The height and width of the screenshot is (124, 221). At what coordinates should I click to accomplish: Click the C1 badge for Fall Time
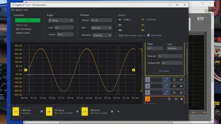click(x=85, y=112)
